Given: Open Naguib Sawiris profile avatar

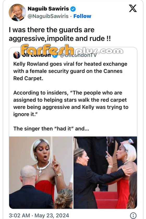Looking at the screenshot, I should pyautogui.click(x=17, y=13).
